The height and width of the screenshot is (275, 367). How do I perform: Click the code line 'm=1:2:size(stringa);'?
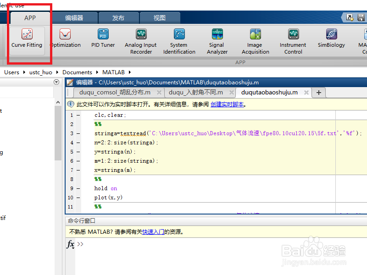(126, 161)
